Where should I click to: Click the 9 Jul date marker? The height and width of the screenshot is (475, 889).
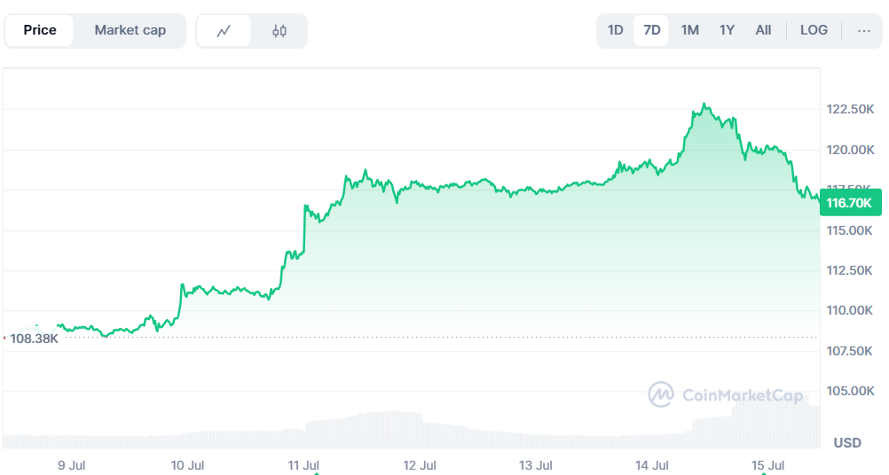pyautogui.click(x=71, y=464)
